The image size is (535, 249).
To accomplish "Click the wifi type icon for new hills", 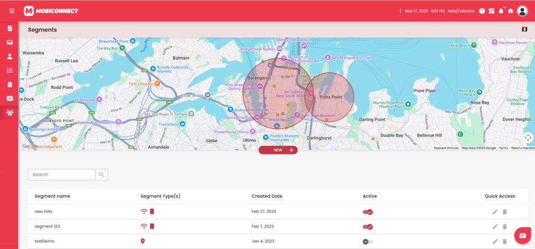I will 144,211.
